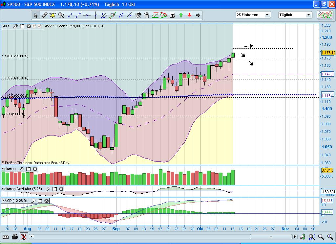Click the Jahr Hoch/Tief info text
Screen dimensions: 336x244
(74, 26)
